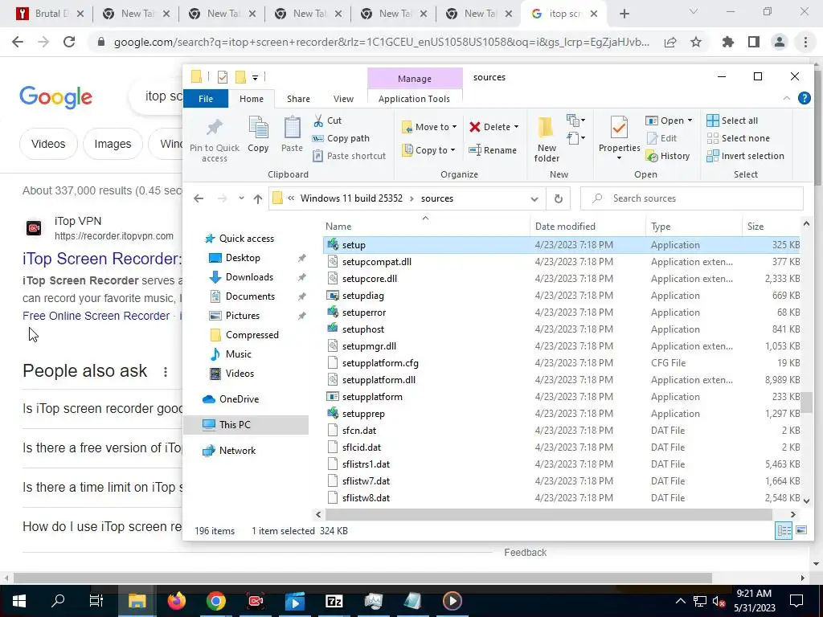Go back in File Explorer
The width and height of the screenshot is (823, 617).
click(199, 199)
